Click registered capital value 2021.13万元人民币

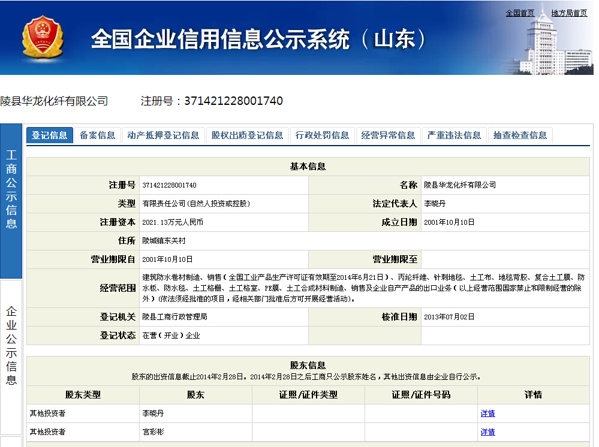173,222
